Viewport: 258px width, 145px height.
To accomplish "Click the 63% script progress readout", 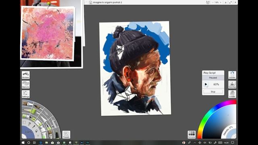I will pos(216,84).
